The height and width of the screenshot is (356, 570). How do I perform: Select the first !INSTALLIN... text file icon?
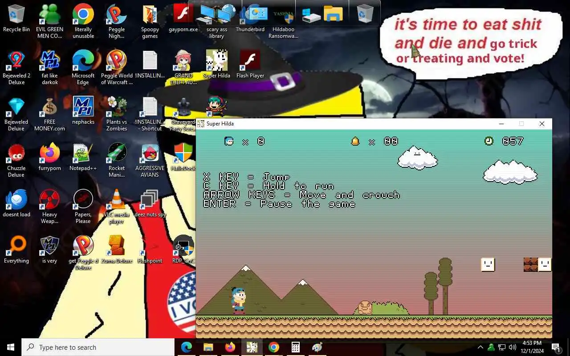click(x=150, y=65)
